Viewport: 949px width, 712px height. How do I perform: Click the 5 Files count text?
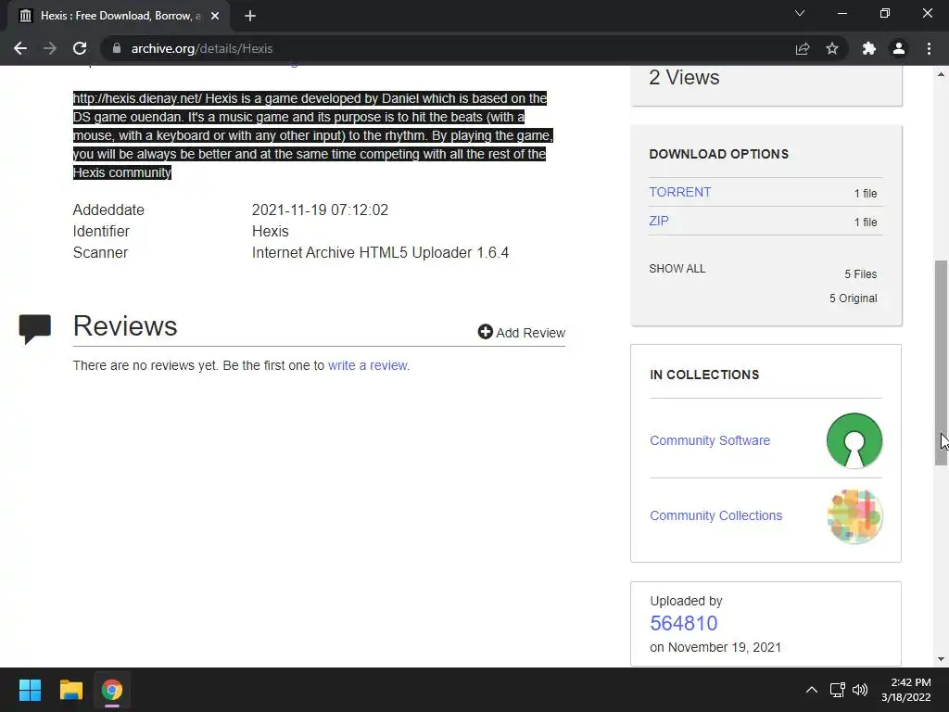pyautogui.click(x=861, y=274)
